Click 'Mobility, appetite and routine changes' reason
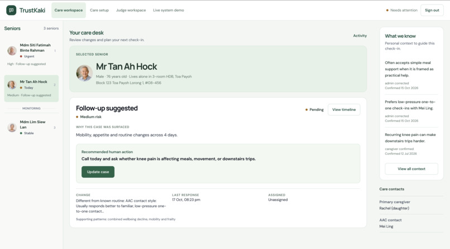The height and width of the screenshot is (249, 450). (x=127, y=135)
